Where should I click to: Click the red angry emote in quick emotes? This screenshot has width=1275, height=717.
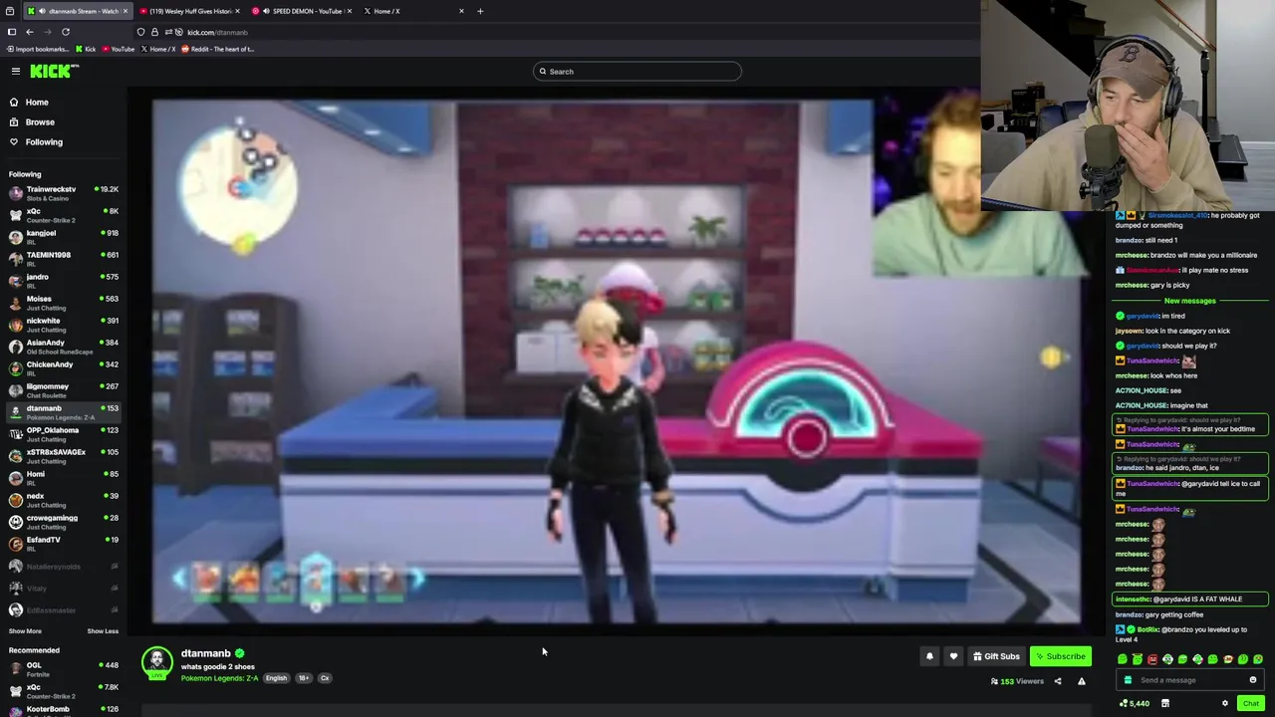coord(1152,659)
